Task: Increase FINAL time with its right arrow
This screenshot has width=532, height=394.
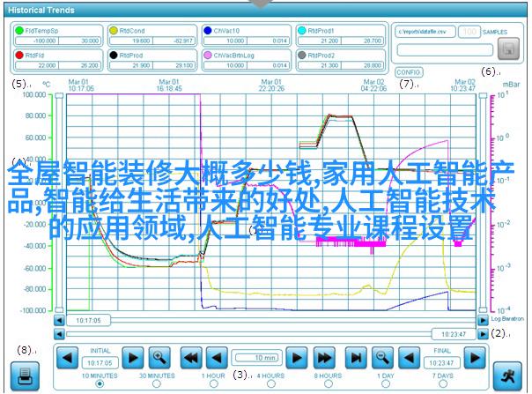Action: [x=475, y=358]
